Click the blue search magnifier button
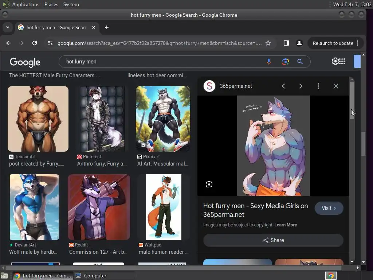Screen dimensions: 373x280 (300, 62)
